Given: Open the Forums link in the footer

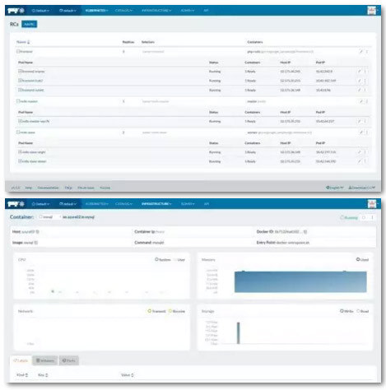Looking at the screenshot, I should (x=105, y=188).
